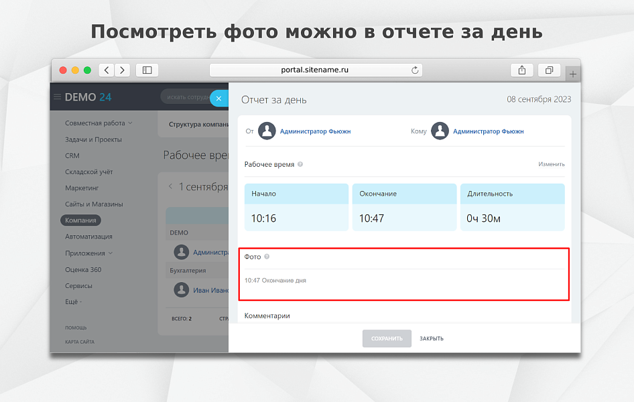Click the Окончание time 10:47
The width and height of the screenshot is (634, 402).
click(x=371, y=218)
